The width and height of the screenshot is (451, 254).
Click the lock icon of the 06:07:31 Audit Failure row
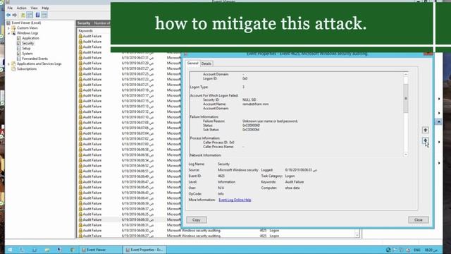point(80,58)
